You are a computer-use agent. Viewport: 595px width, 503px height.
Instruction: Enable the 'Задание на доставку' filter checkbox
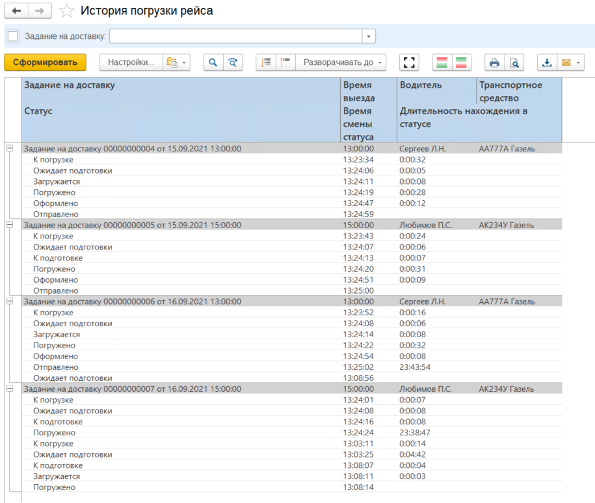(x=13, y=36)
